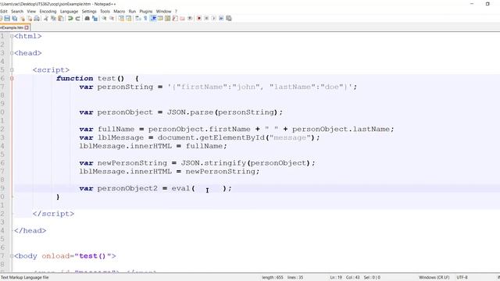Image resolution: width=500 pixels, height=281 pixels.
Task: Open the View menu
Action: 31,11
